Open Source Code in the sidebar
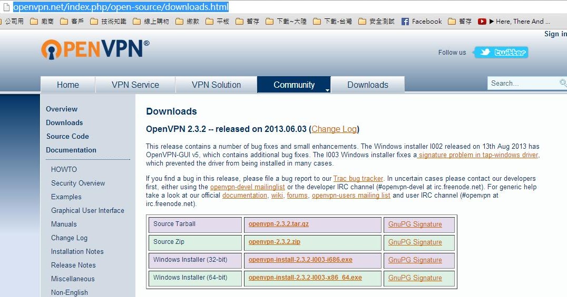567x297 pixels. coord(67,137)
